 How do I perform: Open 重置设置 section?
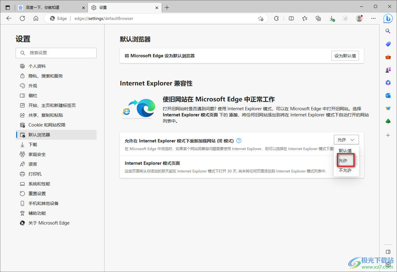coord(56,194)
